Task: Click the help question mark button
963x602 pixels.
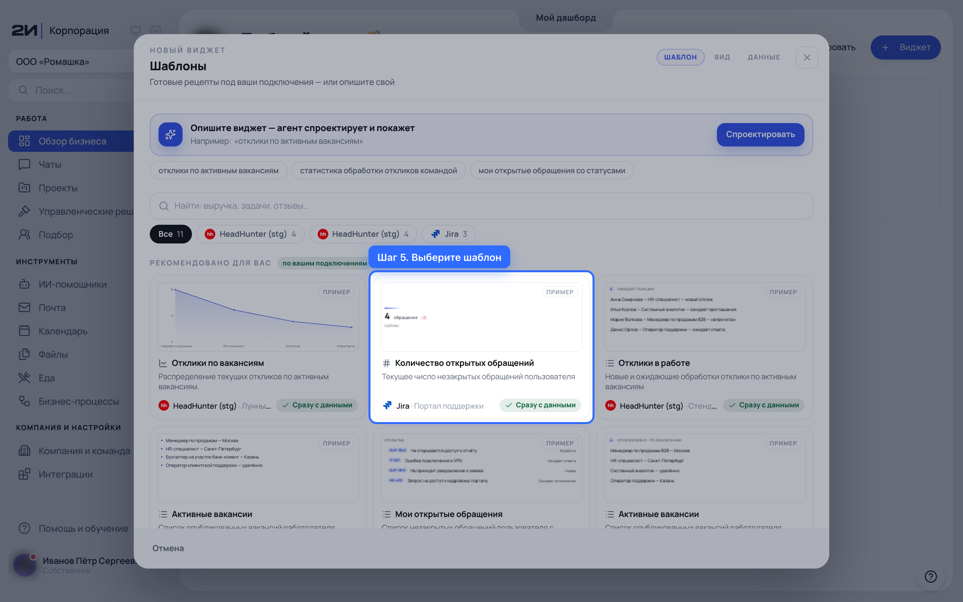Action: click(x=930, y=576)
